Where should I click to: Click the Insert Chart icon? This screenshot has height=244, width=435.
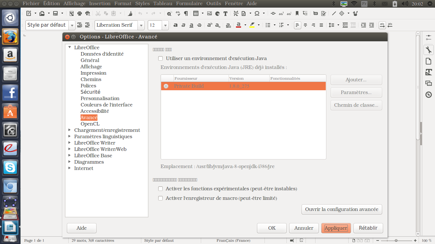(217, 13)
